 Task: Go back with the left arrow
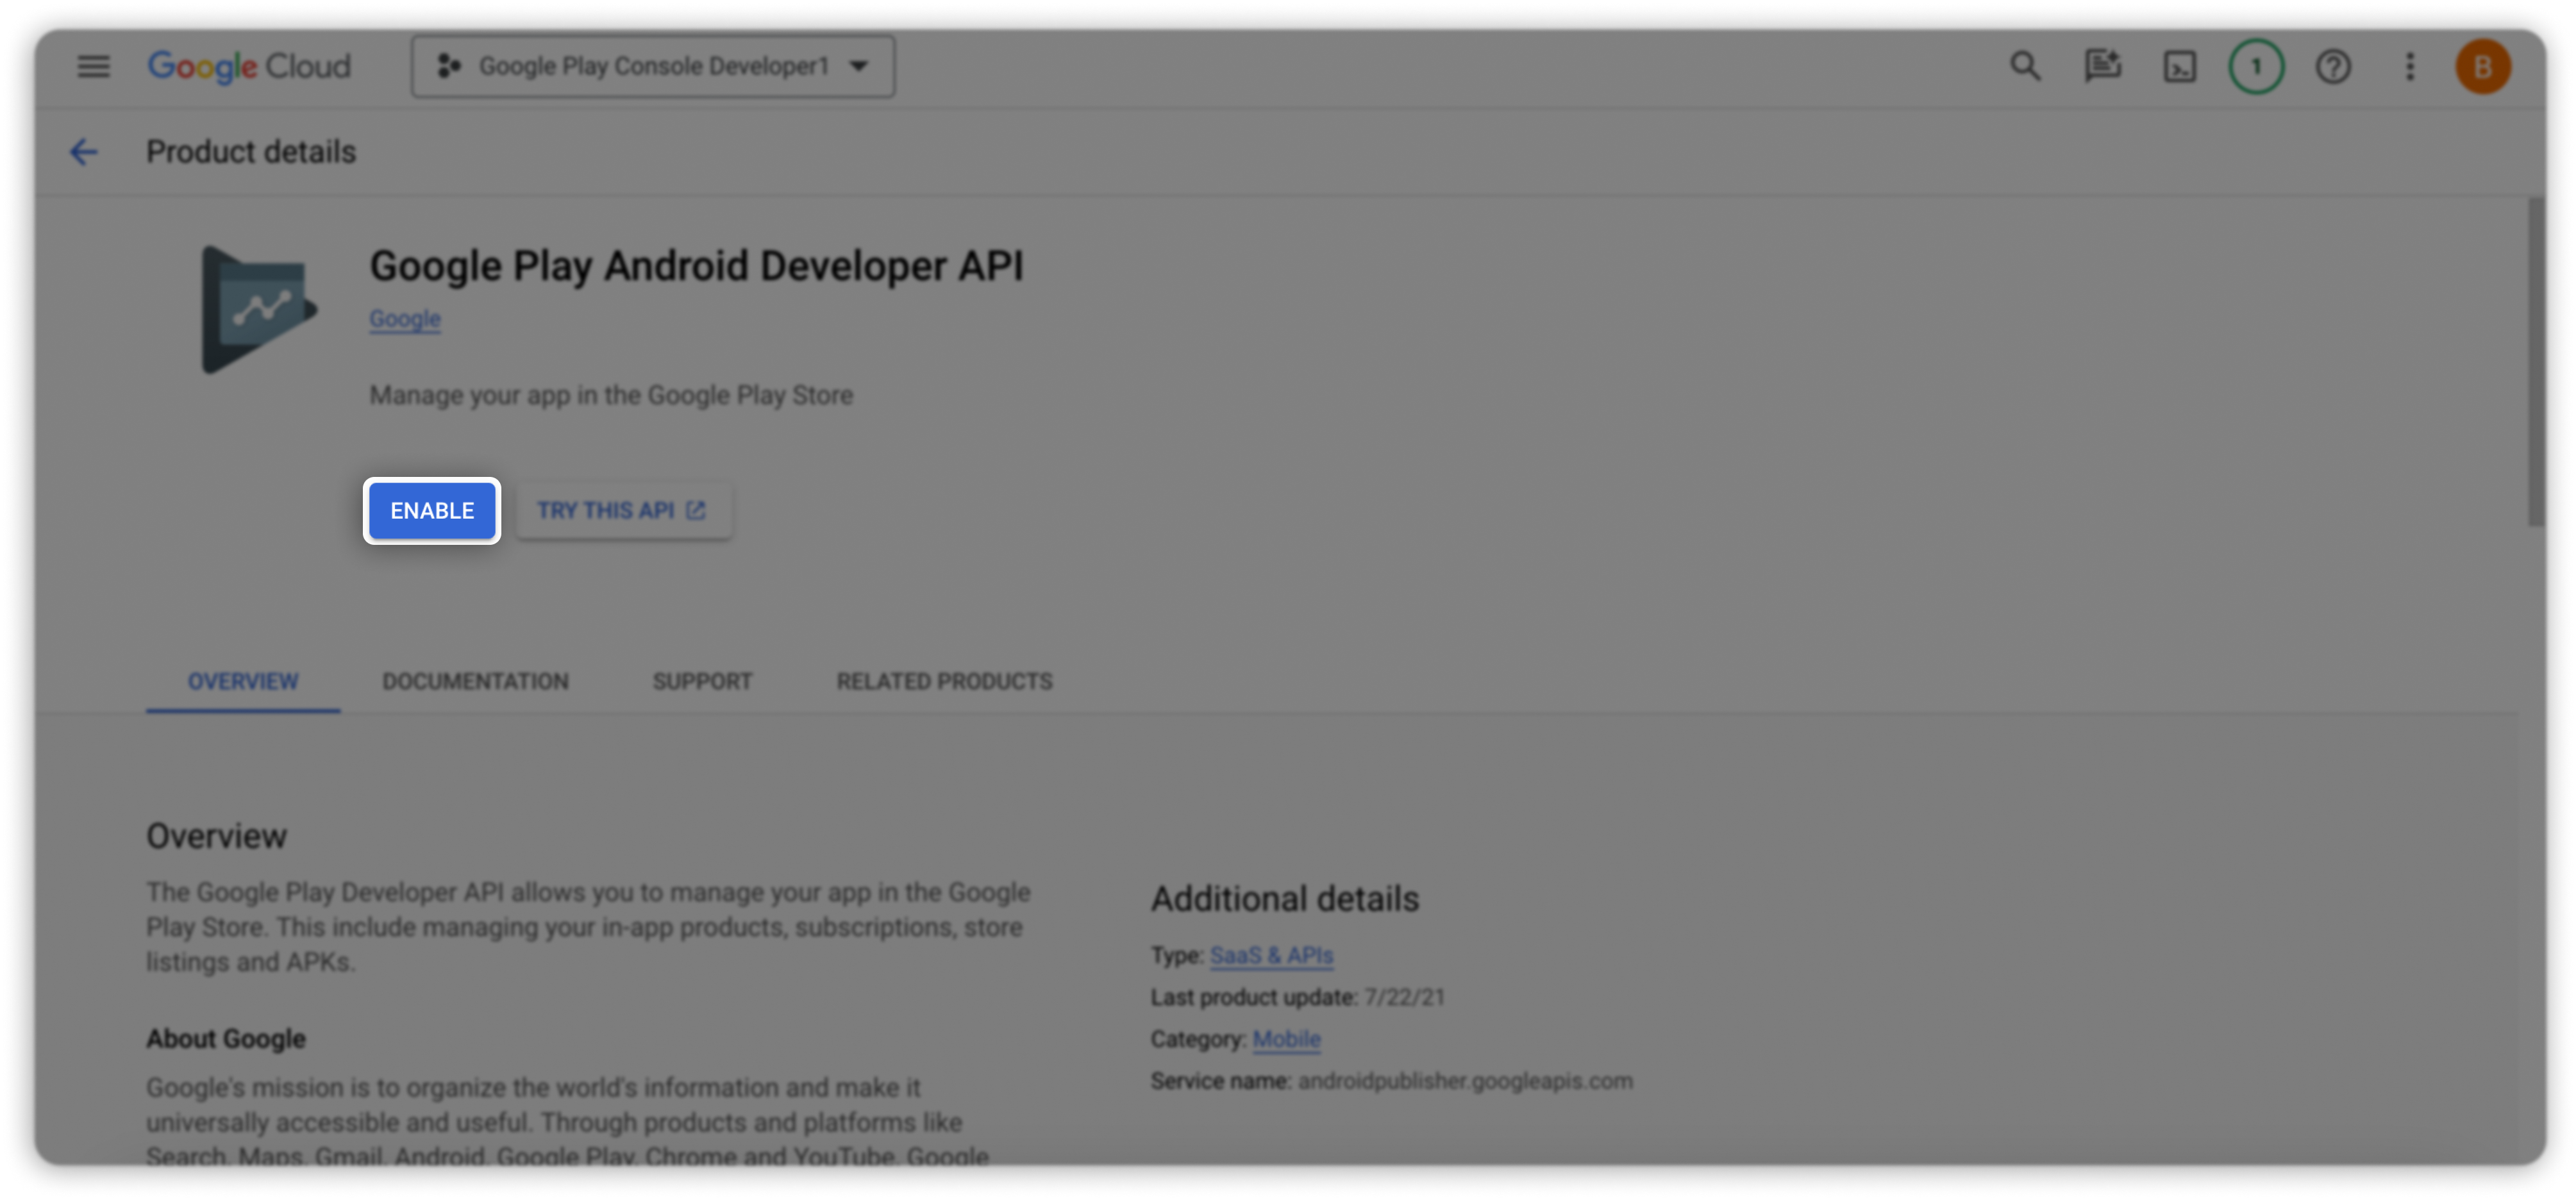[x=84, y=152]
